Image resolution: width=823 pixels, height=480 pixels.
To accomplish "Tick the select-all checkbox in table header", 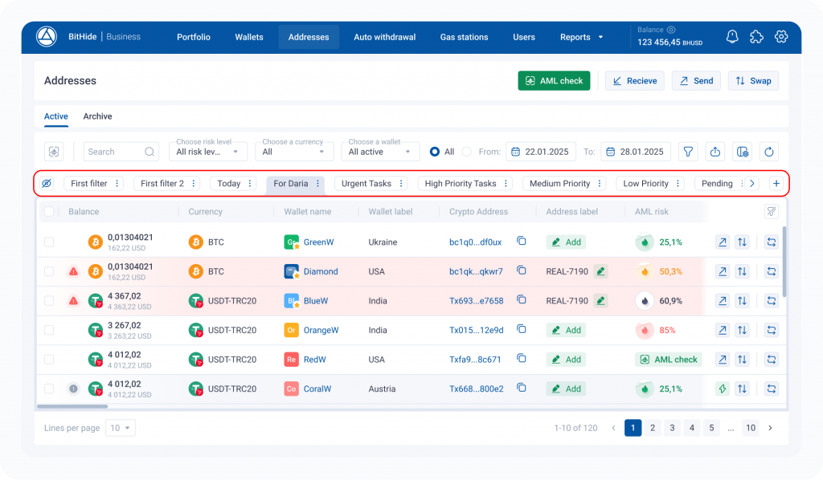I will click(x=49, y=212).
